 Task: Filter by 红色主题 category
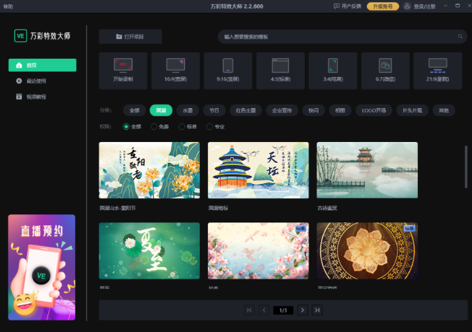[x=246, y=110]
